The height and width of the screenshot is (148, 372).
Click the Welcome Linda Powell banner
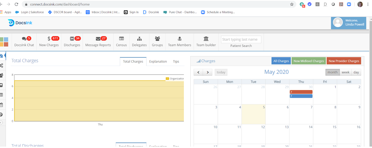(349, 23)
